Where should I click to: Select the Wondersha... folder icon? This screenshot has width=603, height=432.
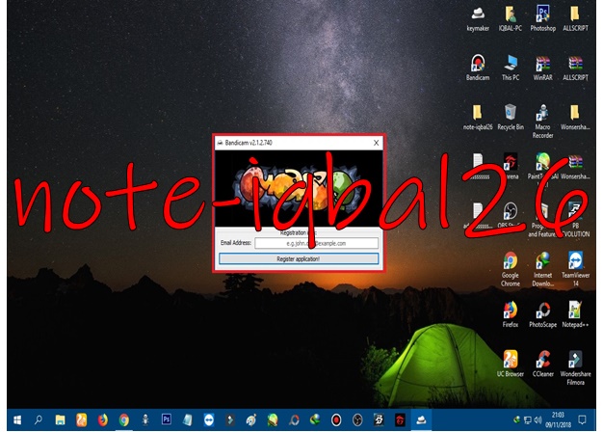[575, 117]
